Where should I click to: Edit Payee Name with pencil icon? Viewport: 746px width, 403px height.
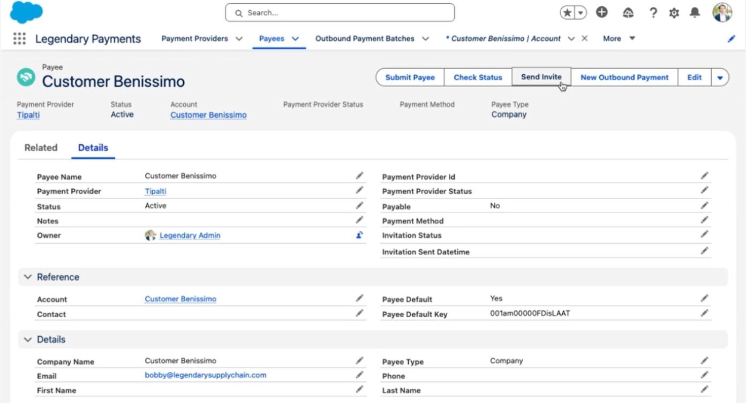(x=359, y=176)
